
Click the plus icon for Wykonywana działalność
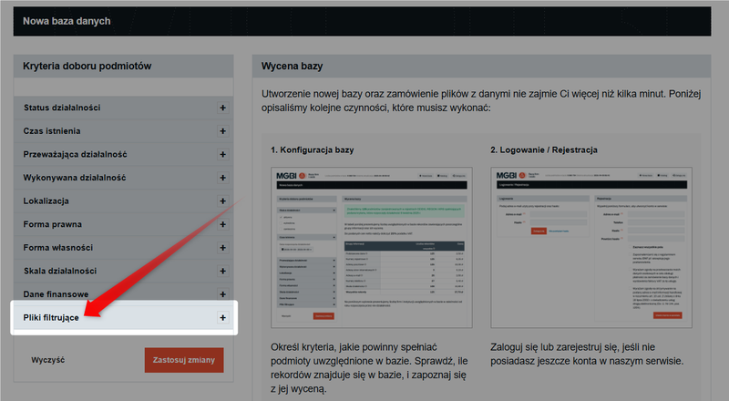coord(222,178)
